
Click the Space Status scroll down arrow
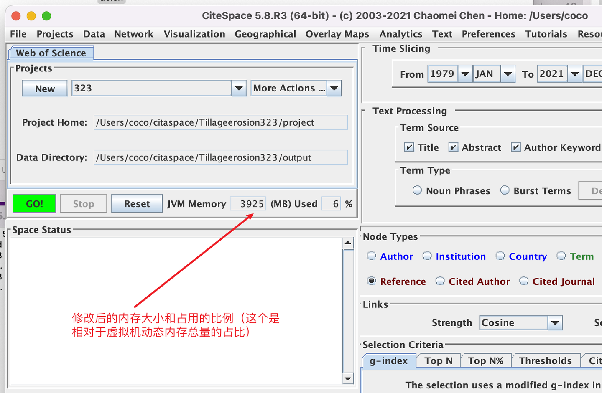pos(348,379)
